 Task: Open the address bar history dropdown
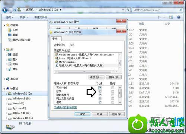coord(123,10)
